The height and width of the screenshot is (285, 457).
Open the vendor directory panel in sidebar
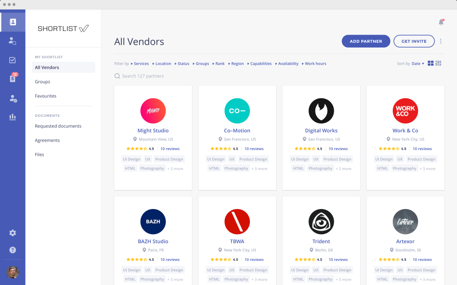point(13,21)
